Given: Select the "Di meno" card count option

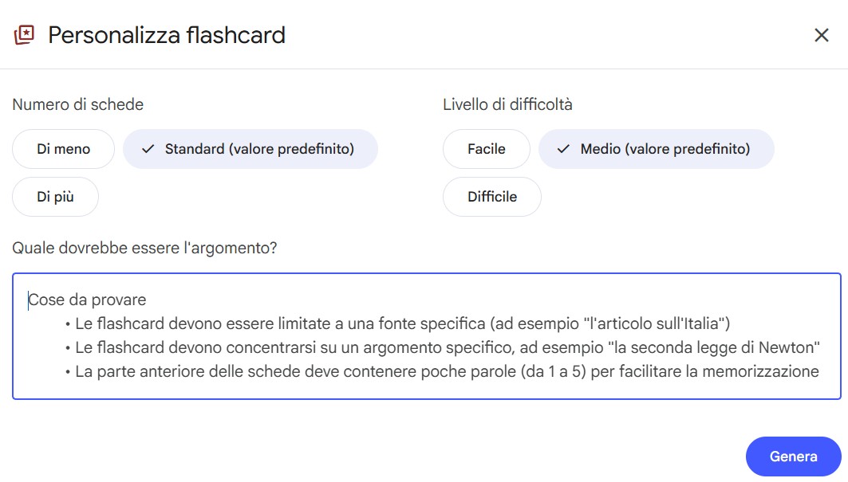Looking at the screenshot, I should [x=64, y=149].
